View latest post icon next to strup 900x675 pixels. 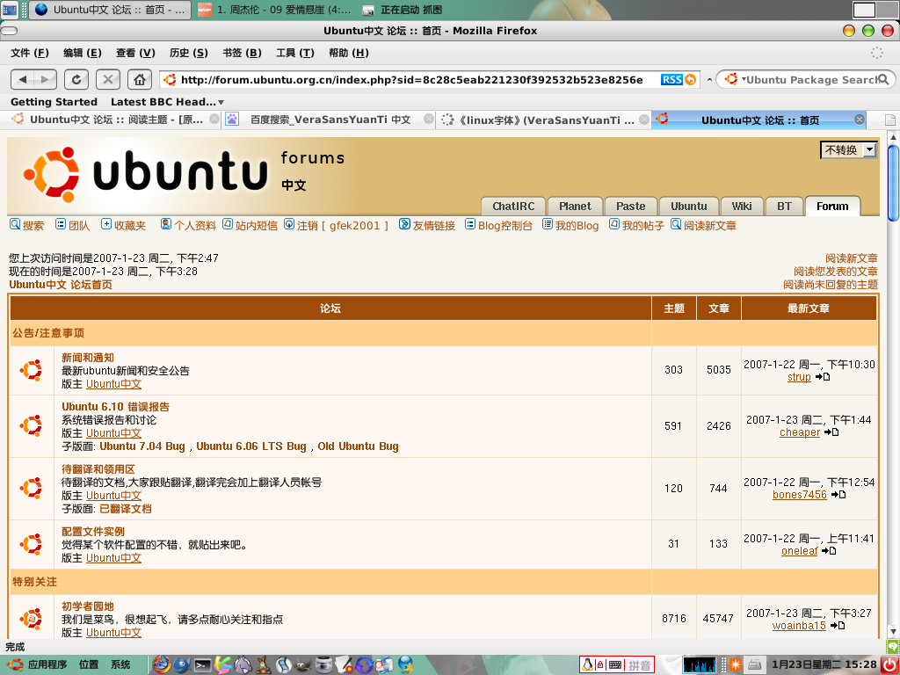pos(823,377)
